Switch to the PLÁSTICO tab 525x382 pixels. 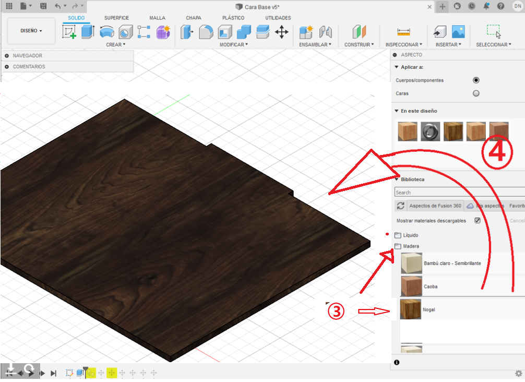coord(233,18)
